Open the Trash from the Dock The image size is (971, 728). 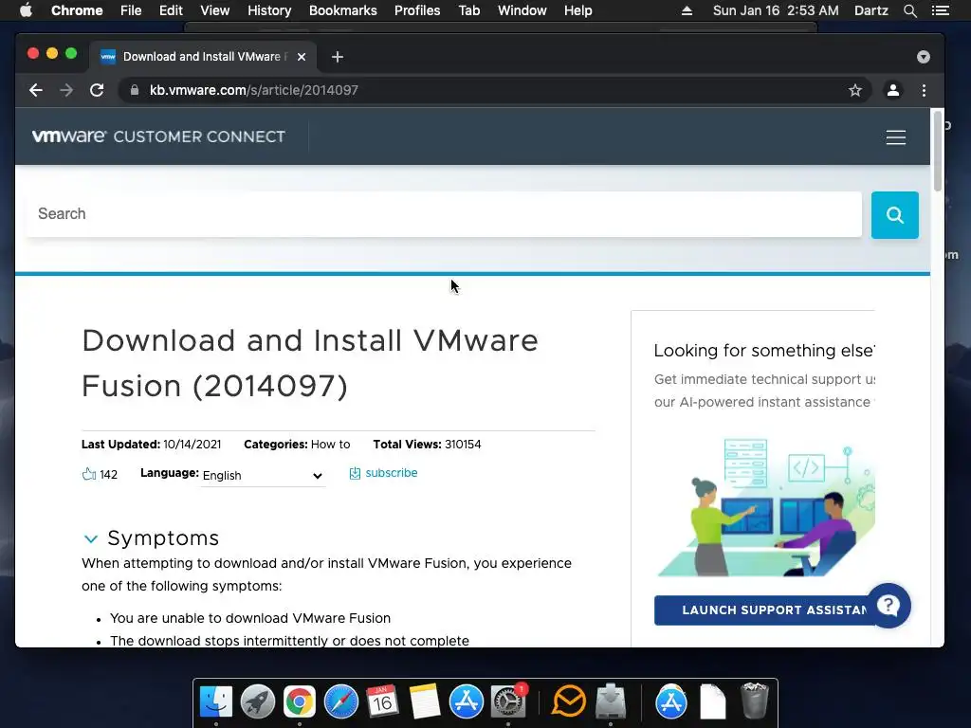754,702
